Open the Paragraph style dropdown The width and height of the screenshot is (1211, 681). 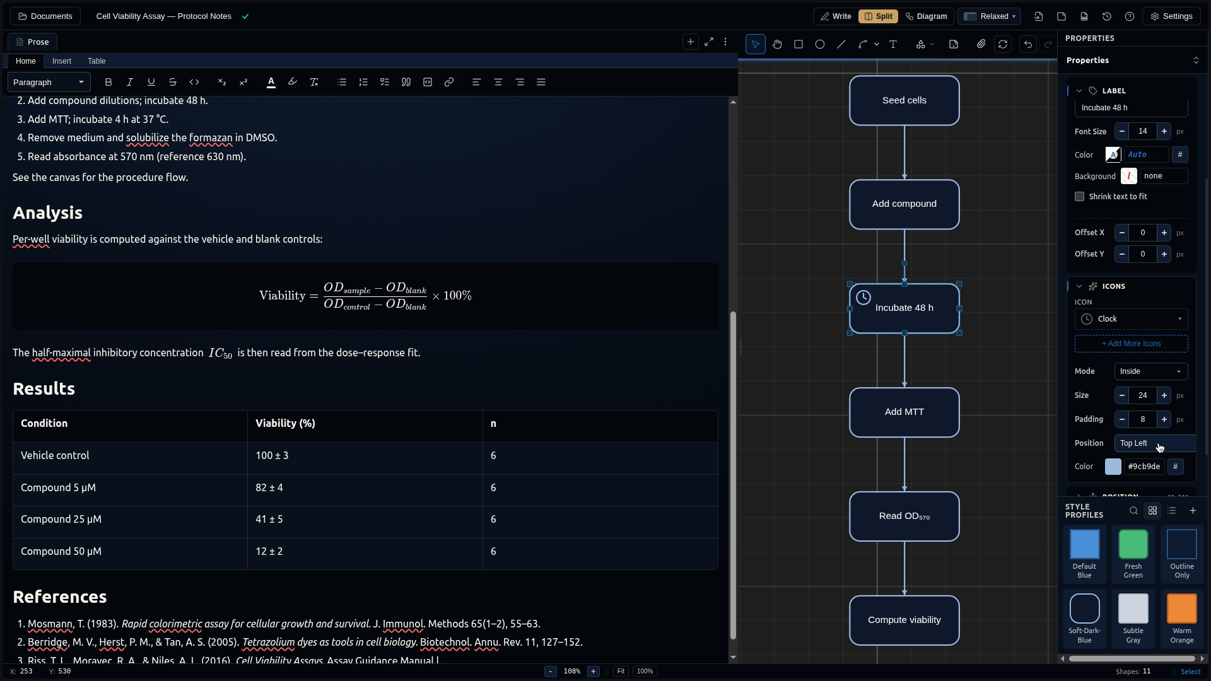(49, 82)
